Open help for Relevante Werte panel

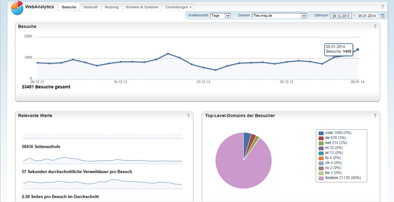tap(188, 116)
